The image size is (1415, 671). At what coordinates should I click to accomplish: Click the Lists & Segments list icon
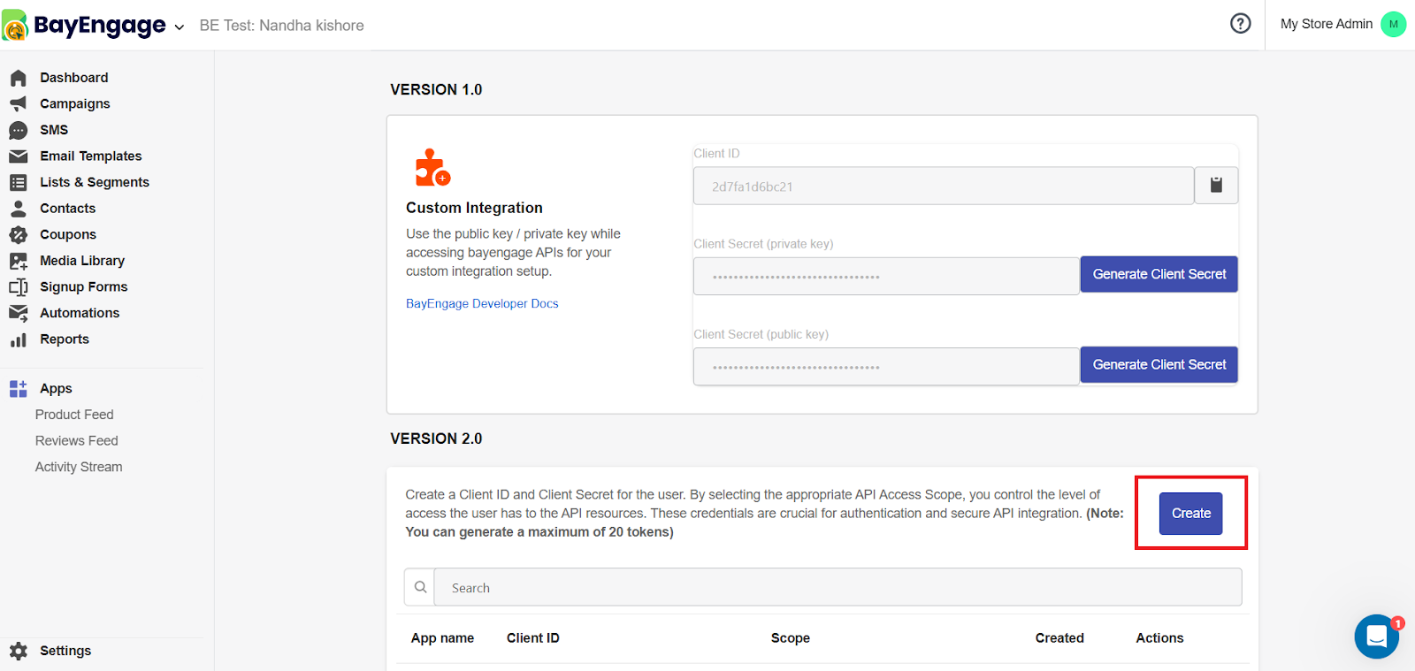18,182
